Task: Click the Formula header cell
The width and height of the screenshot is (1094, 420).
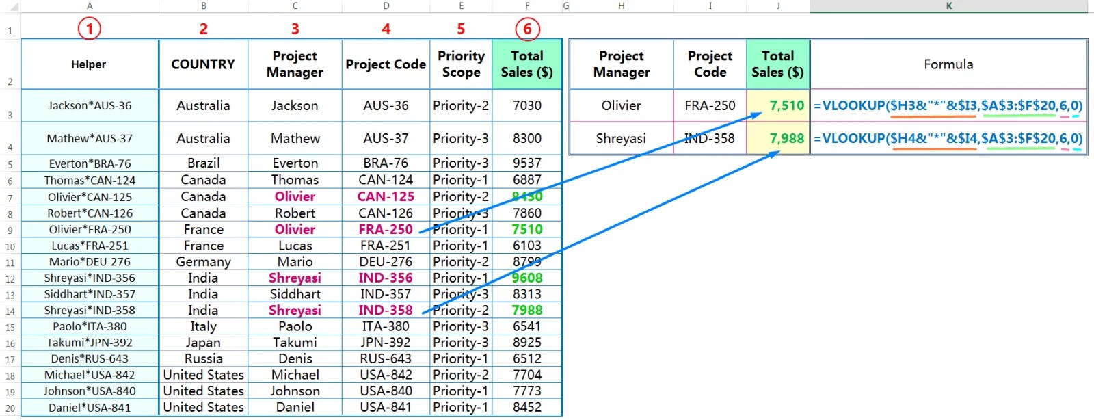Action: point(949,64)
